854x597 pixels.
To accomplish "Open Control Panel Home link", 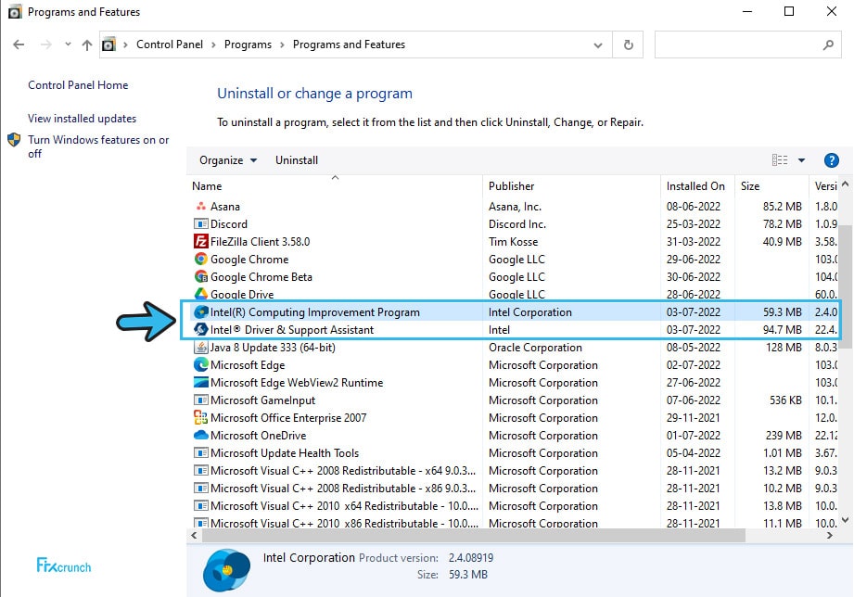I will pos(78,85).
